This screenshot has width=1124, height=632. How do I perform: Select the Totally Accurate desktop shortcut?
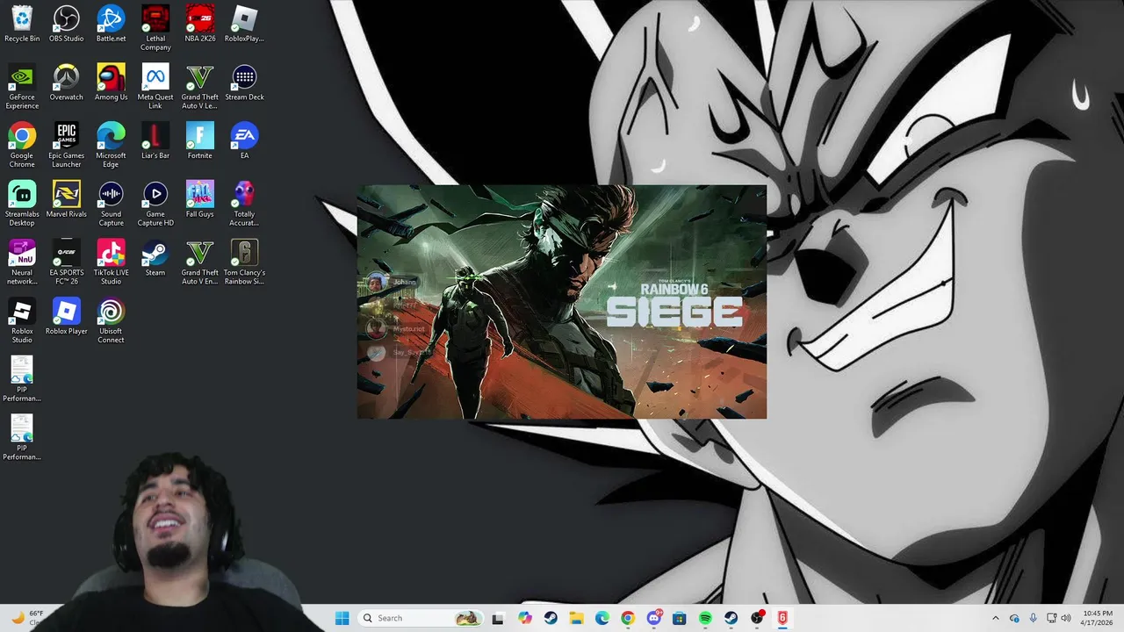coord(244,204)
